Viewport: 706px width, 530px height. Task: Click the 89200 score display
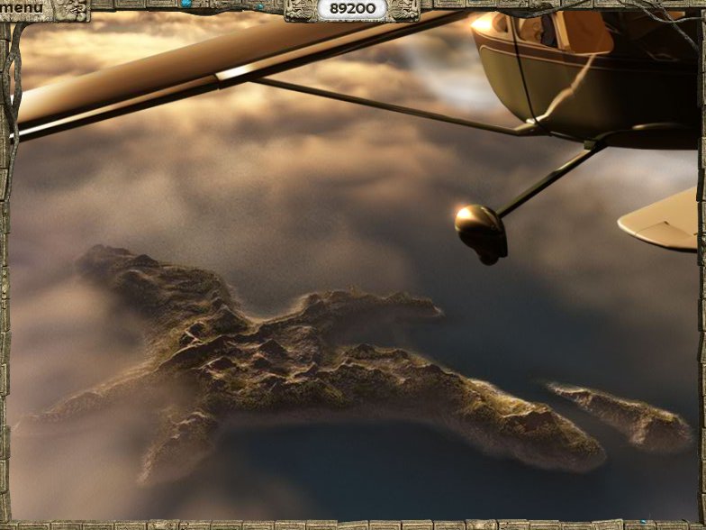(353, 9)
